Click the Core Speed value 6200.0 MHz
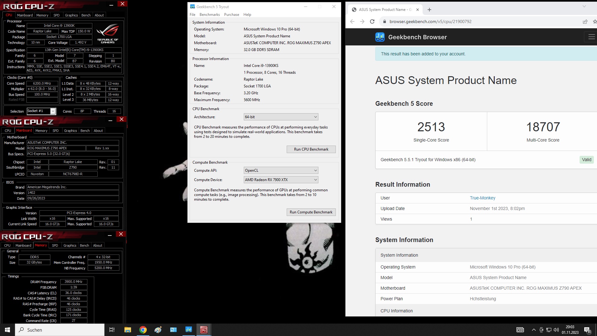Image resolution: width=597 pixels, height=336 pixels. click(x=42, y=83)
